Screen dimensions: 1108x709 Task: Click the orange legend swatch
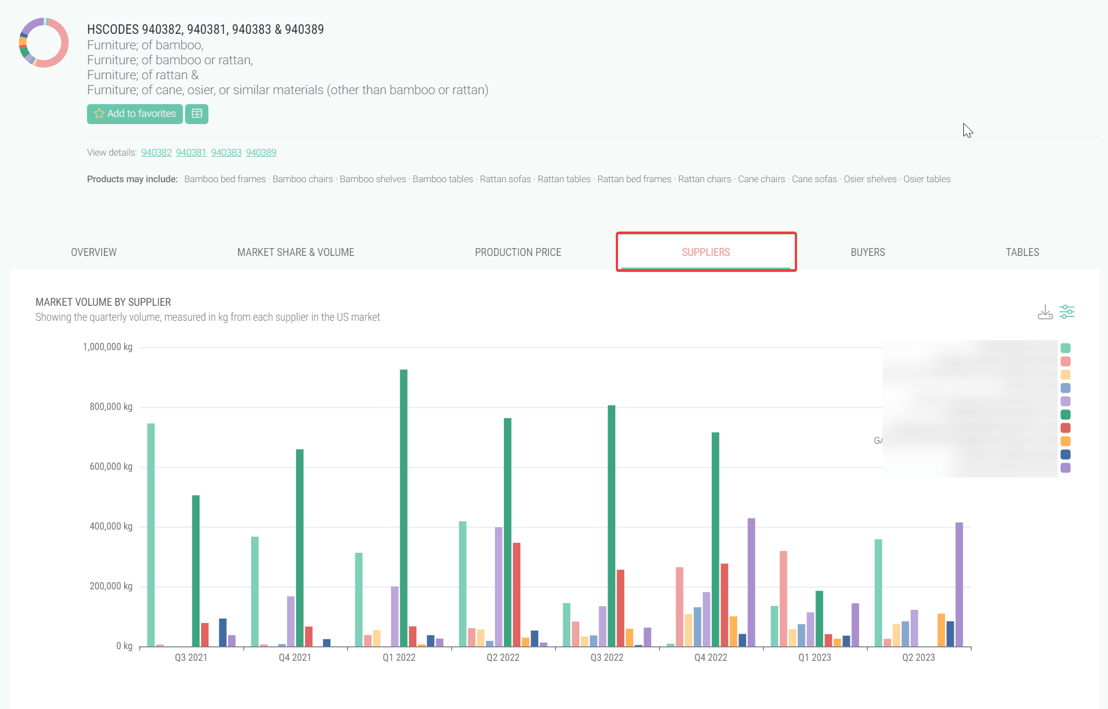[x=1065, y=441]
